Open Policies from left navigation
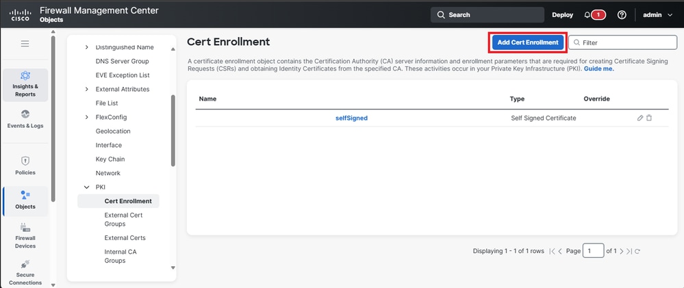The height and width of the screenshot is (288, 684). 25,166
